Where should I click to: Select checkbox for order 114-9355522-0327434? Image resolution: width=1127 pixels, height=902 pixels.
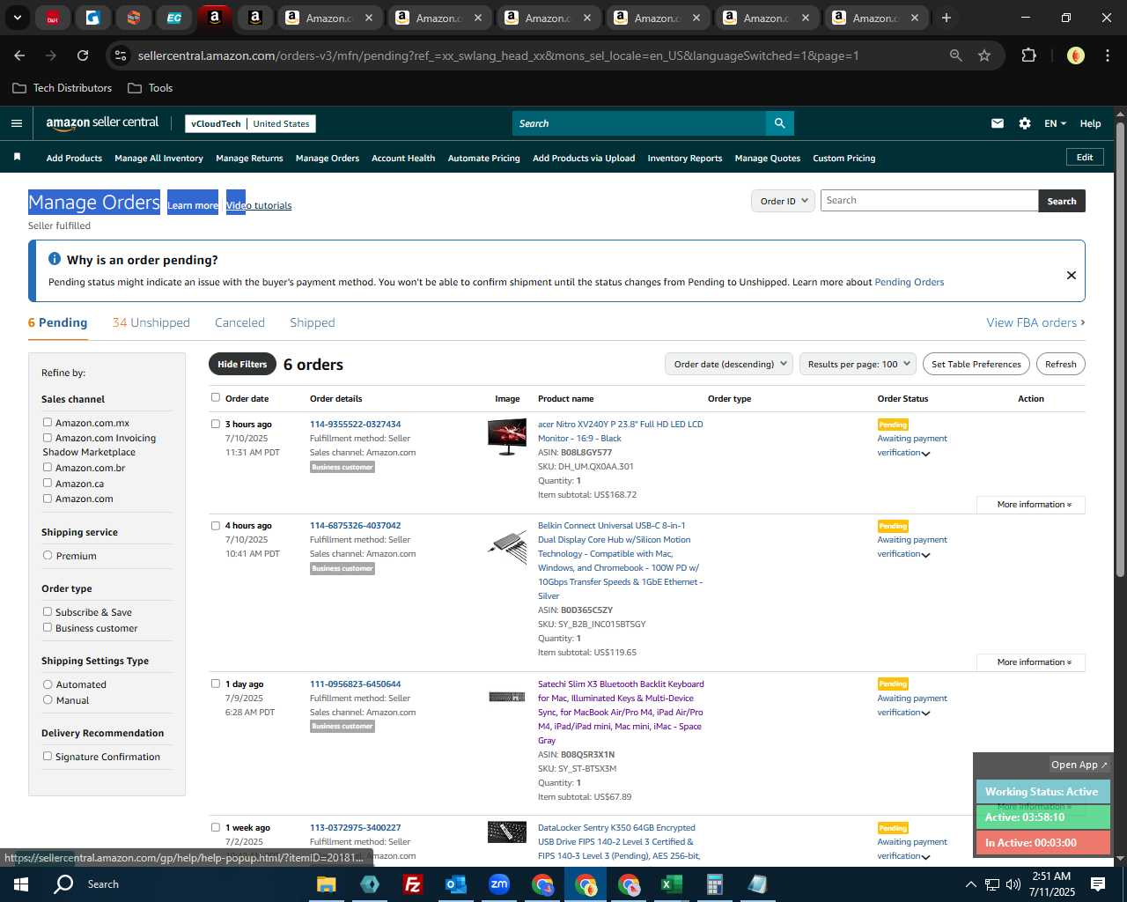216,424
